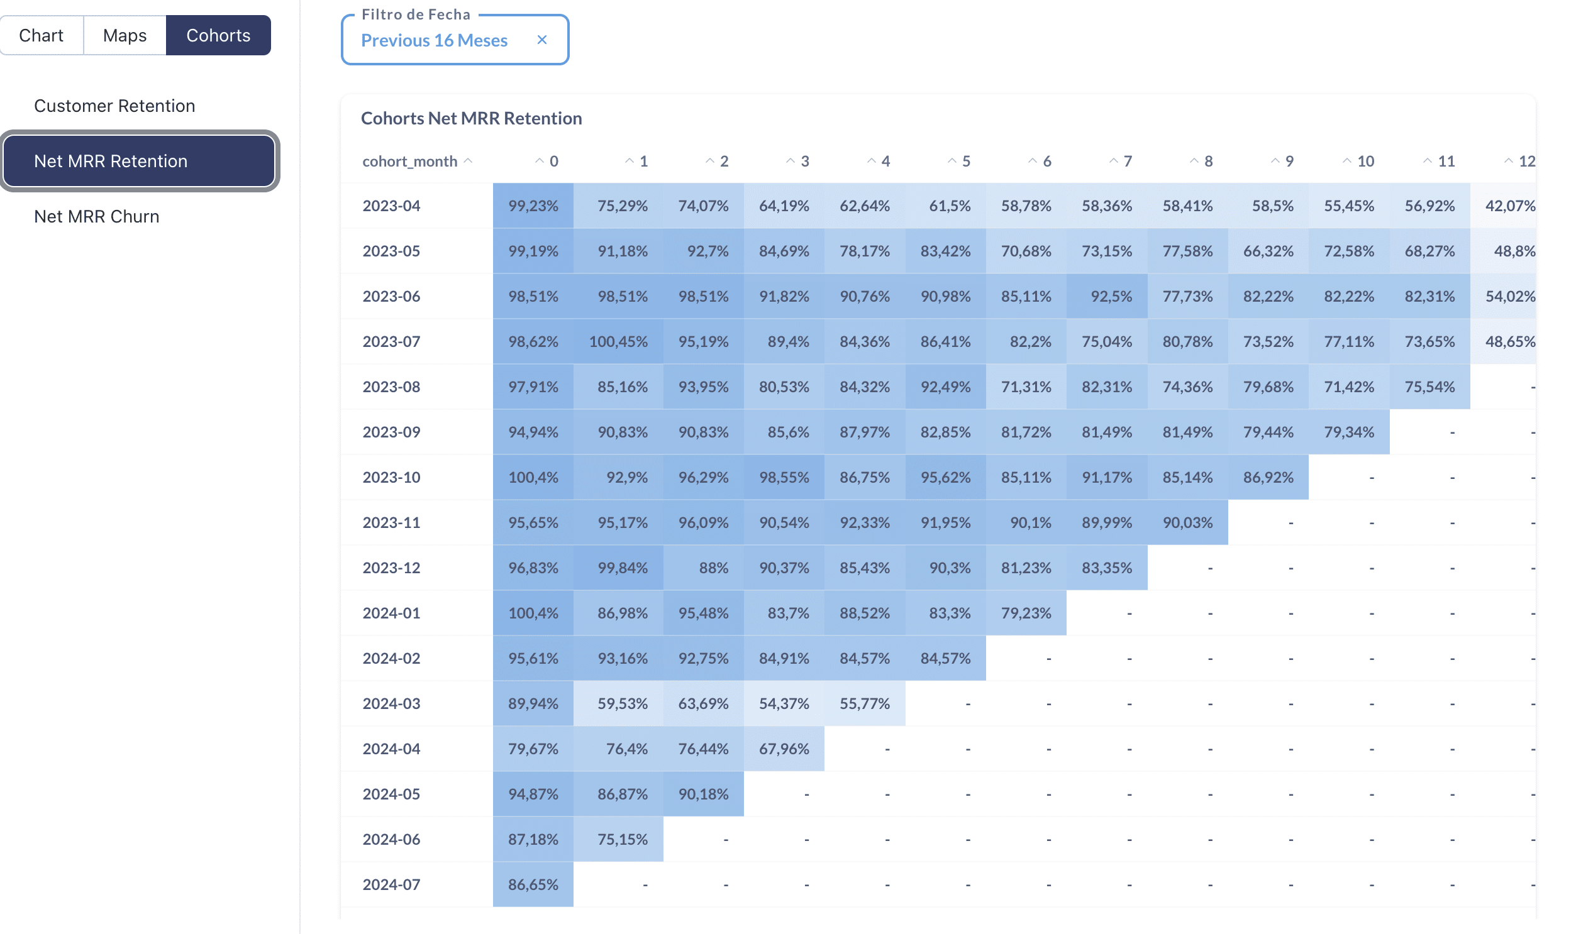Click the sort caret on column 0
Screen dimensions: 1576x934
(540, 161)
